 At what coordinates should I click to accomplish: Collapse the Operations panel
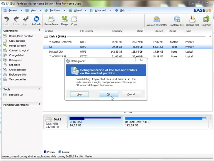(39, 30)
